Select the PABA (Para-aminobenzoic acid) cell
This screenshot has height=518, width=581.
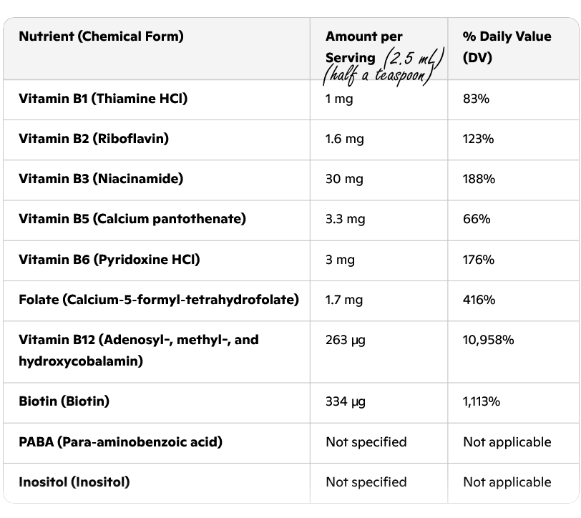(120, 441)
